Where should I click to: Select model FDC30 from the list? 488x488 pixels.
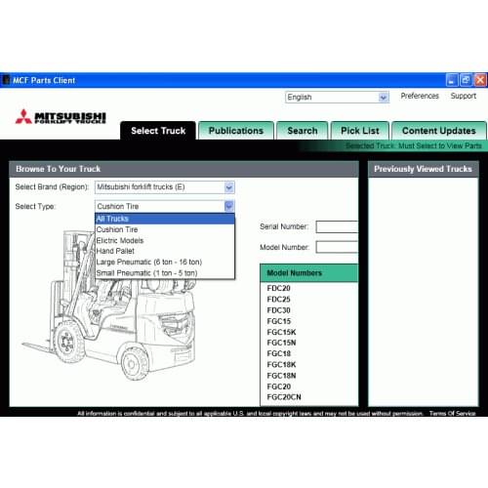278,310
